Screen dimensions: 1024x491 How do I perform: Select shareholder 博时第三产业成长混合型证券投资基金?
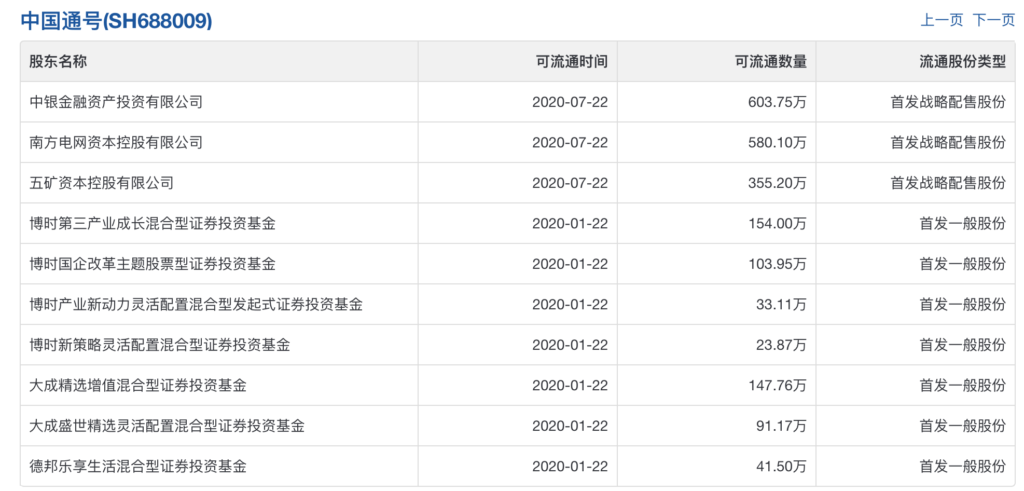point(154,223)
